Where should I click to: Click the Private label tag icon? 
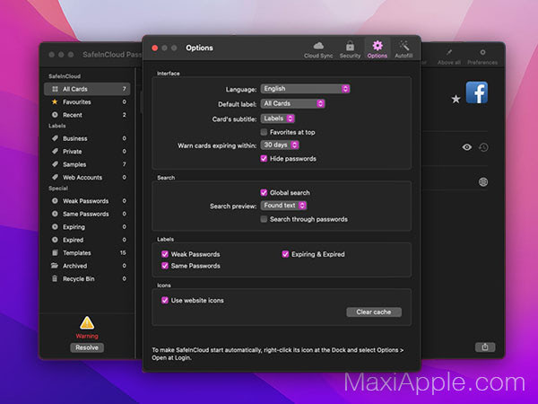click(x=55, y=151)
